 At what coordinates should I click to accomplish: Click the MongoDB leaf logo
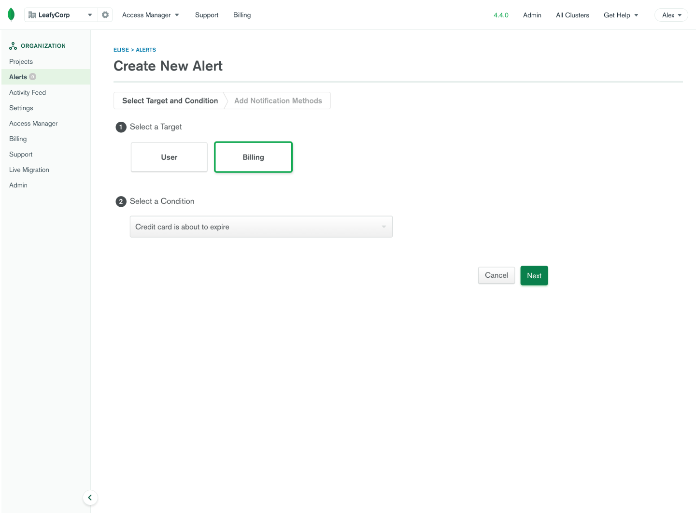[11, 14]
